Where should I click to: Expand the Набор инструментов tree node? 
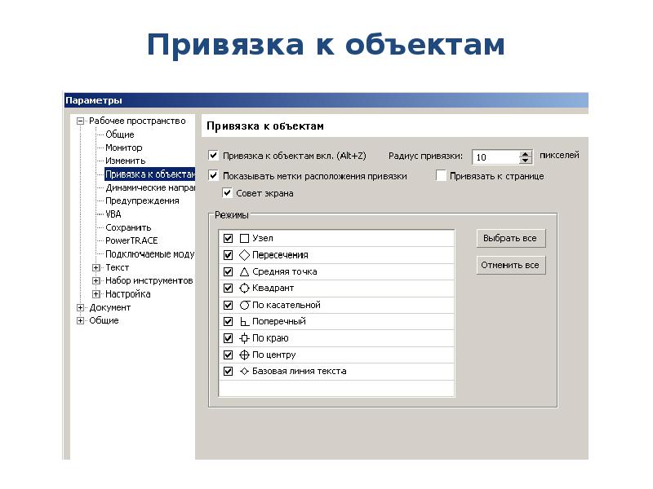(96, 281)
